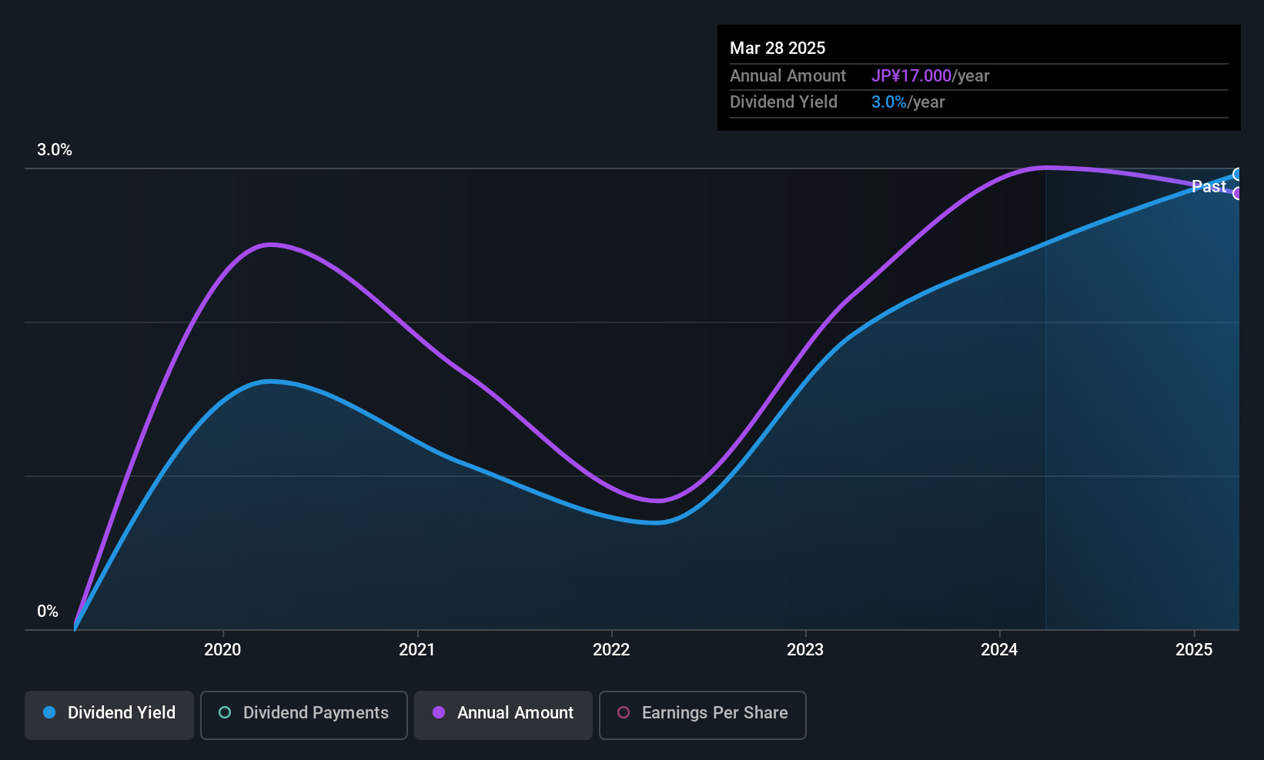Click the 2025 year tick label

pyautogui.click(x=1194, y=650)
